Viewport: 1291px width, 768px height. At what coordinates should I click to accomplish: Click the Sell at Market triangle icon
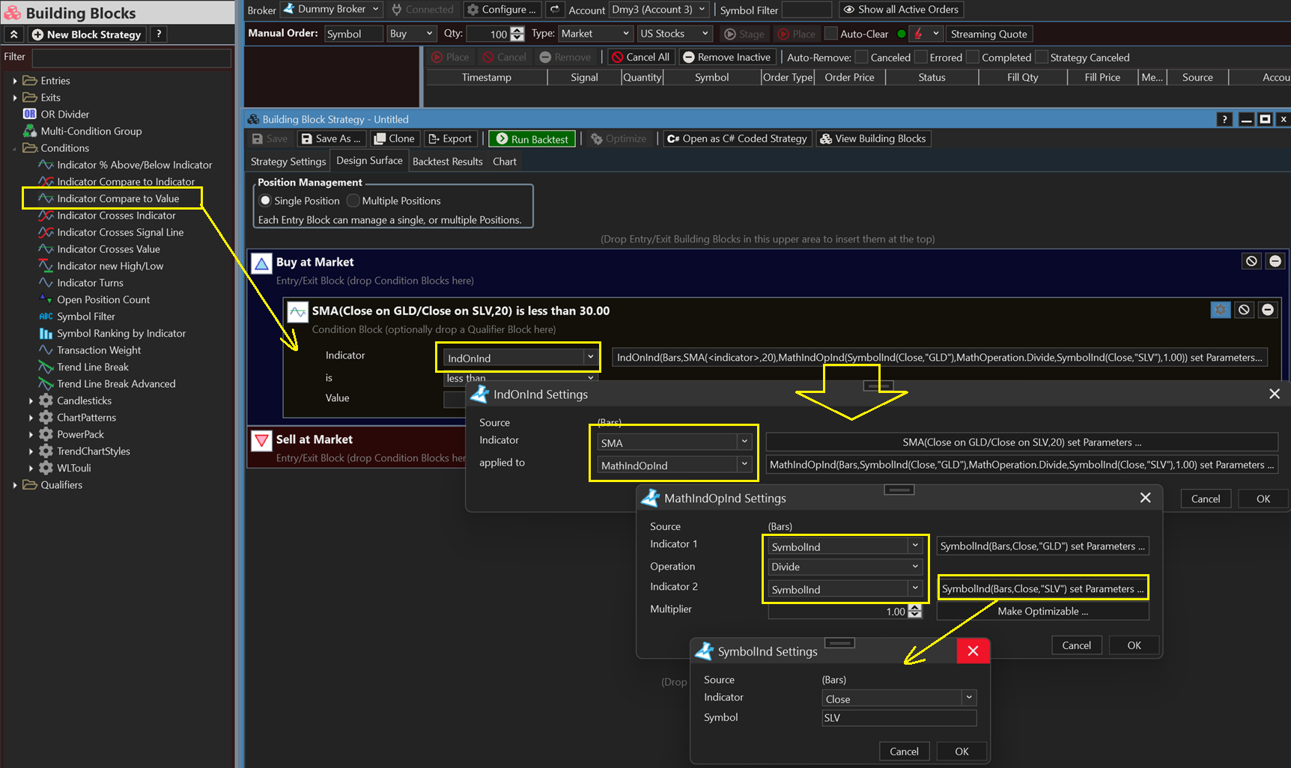click(261, 440)
